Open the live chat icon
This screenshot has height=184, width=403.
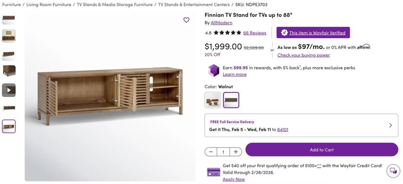click(393, 171)
